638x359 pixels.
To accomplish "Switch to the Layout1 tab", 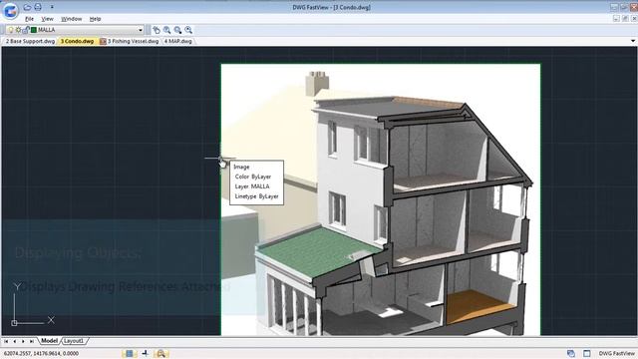I will click(74, 341).
